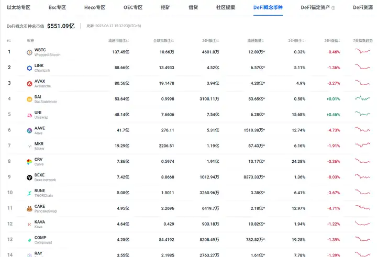Click AAVE circulating supply 1510.38万

(x=254, y=130)
